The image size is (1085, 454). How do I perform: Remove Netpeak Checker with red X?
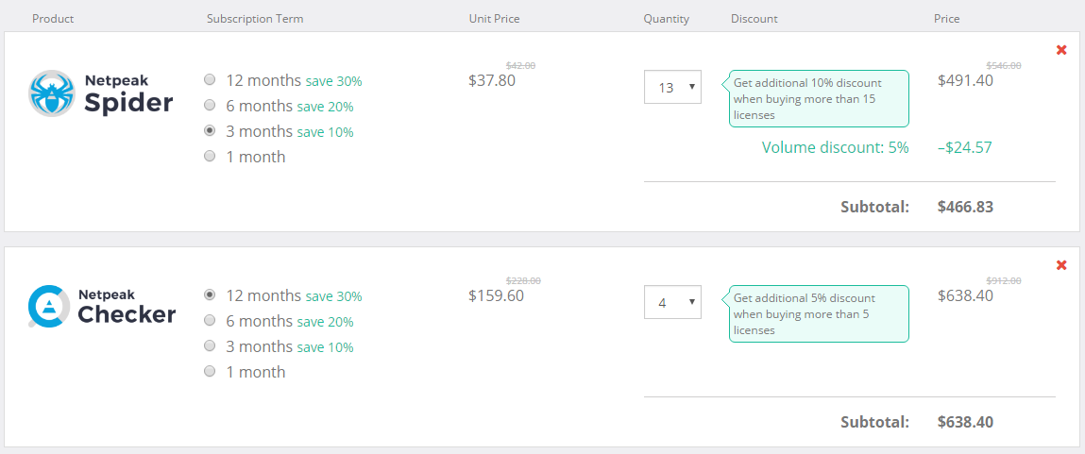(1061, 265)
